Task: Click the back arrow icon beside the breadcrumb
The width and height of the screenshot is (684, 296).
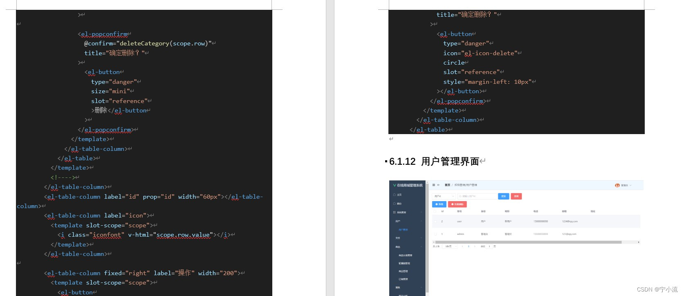Action: pyautogui.click(x=439, y=185)
